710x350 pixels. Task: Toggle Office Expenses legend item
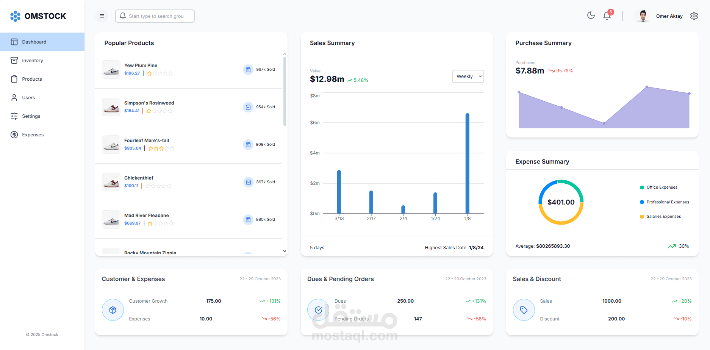click(658, 187)
